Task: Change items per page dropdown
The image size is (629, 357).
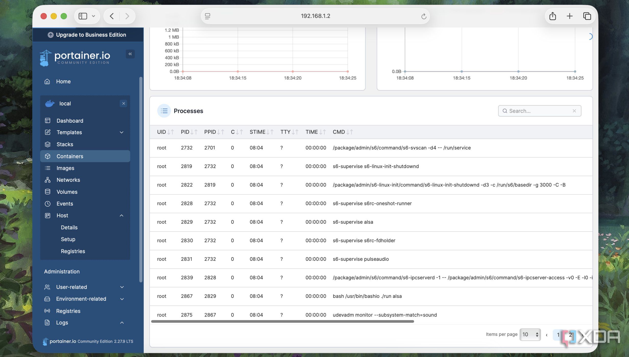Action: pyautogui.click(x=530, y=334)
